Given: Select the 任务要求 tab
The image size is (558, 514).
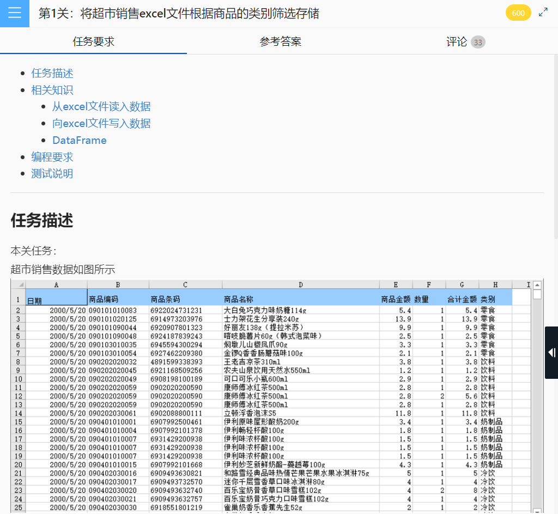Looking at the screenshot, I should coord(93,42).
